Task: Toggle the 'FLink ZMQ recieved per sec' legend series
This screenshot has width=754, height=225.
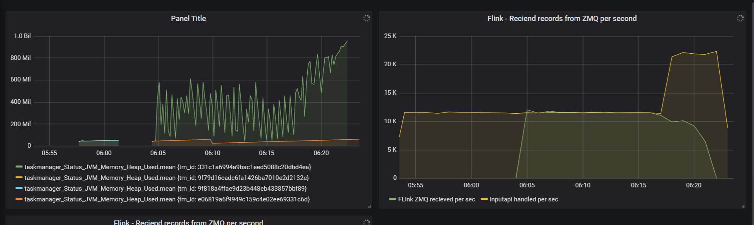Action: coord(436,199)
